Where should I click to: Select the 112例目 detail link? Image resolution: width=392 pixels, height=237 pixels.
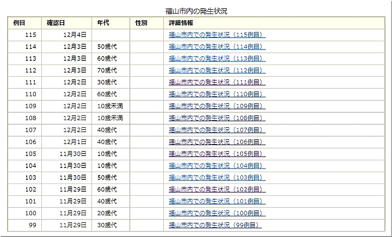[217, 70]
